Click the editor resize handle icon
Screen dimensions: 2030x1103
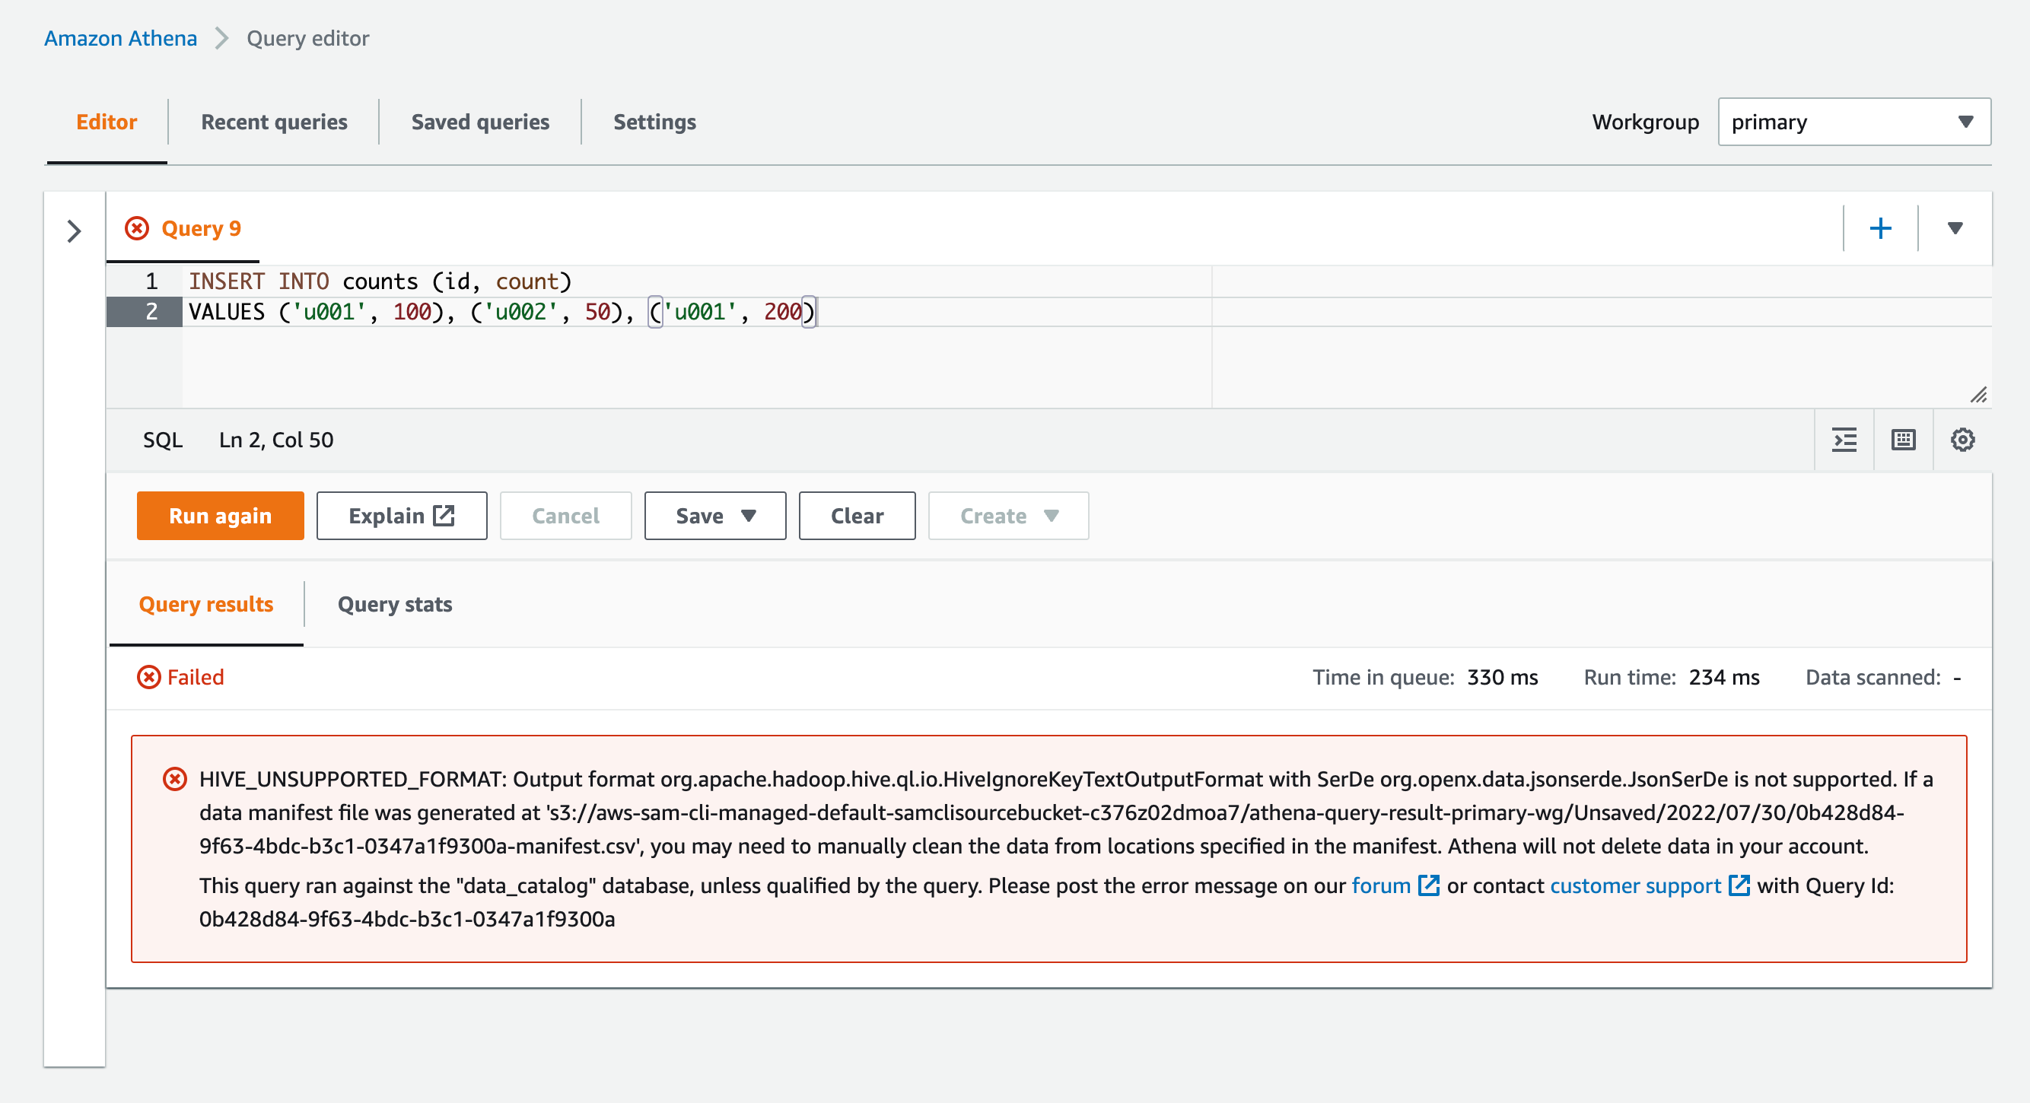(x=1979, y=395)
